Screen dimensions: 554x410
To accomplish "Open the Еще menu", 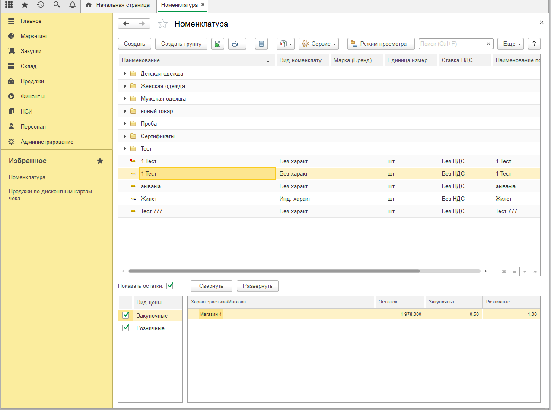I will coord(511,44).
